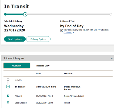The height and width of the screenshot is (108, 114).
Task: Click the Shipped row date 17/01/2020
Action: [x=41, y=96]
